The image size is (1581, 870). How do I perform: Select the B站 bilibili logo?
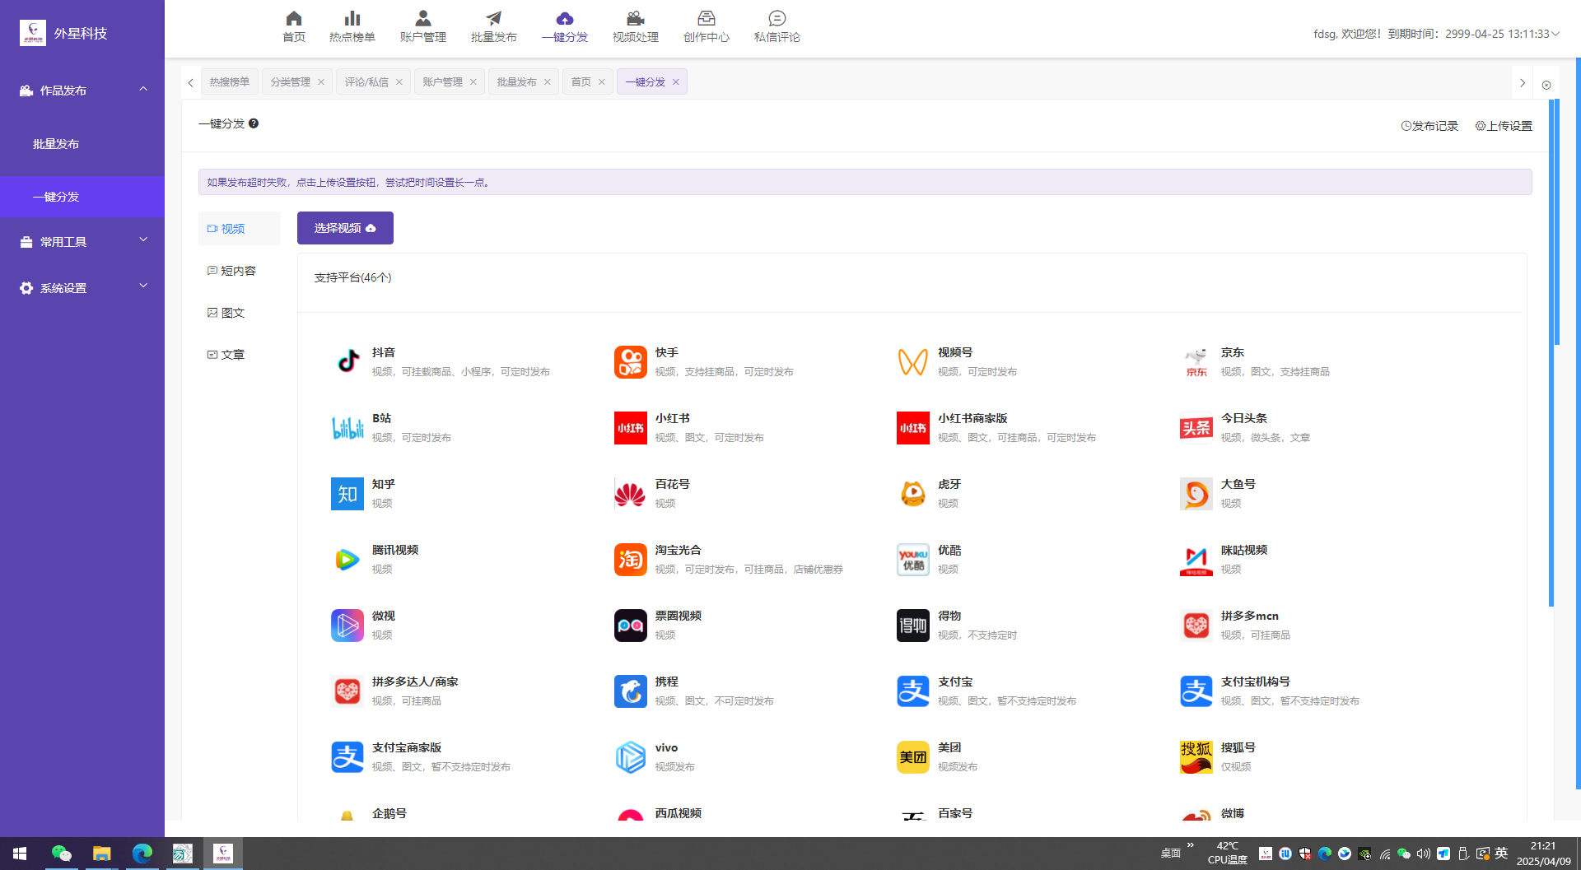click(x=347, y=428)
